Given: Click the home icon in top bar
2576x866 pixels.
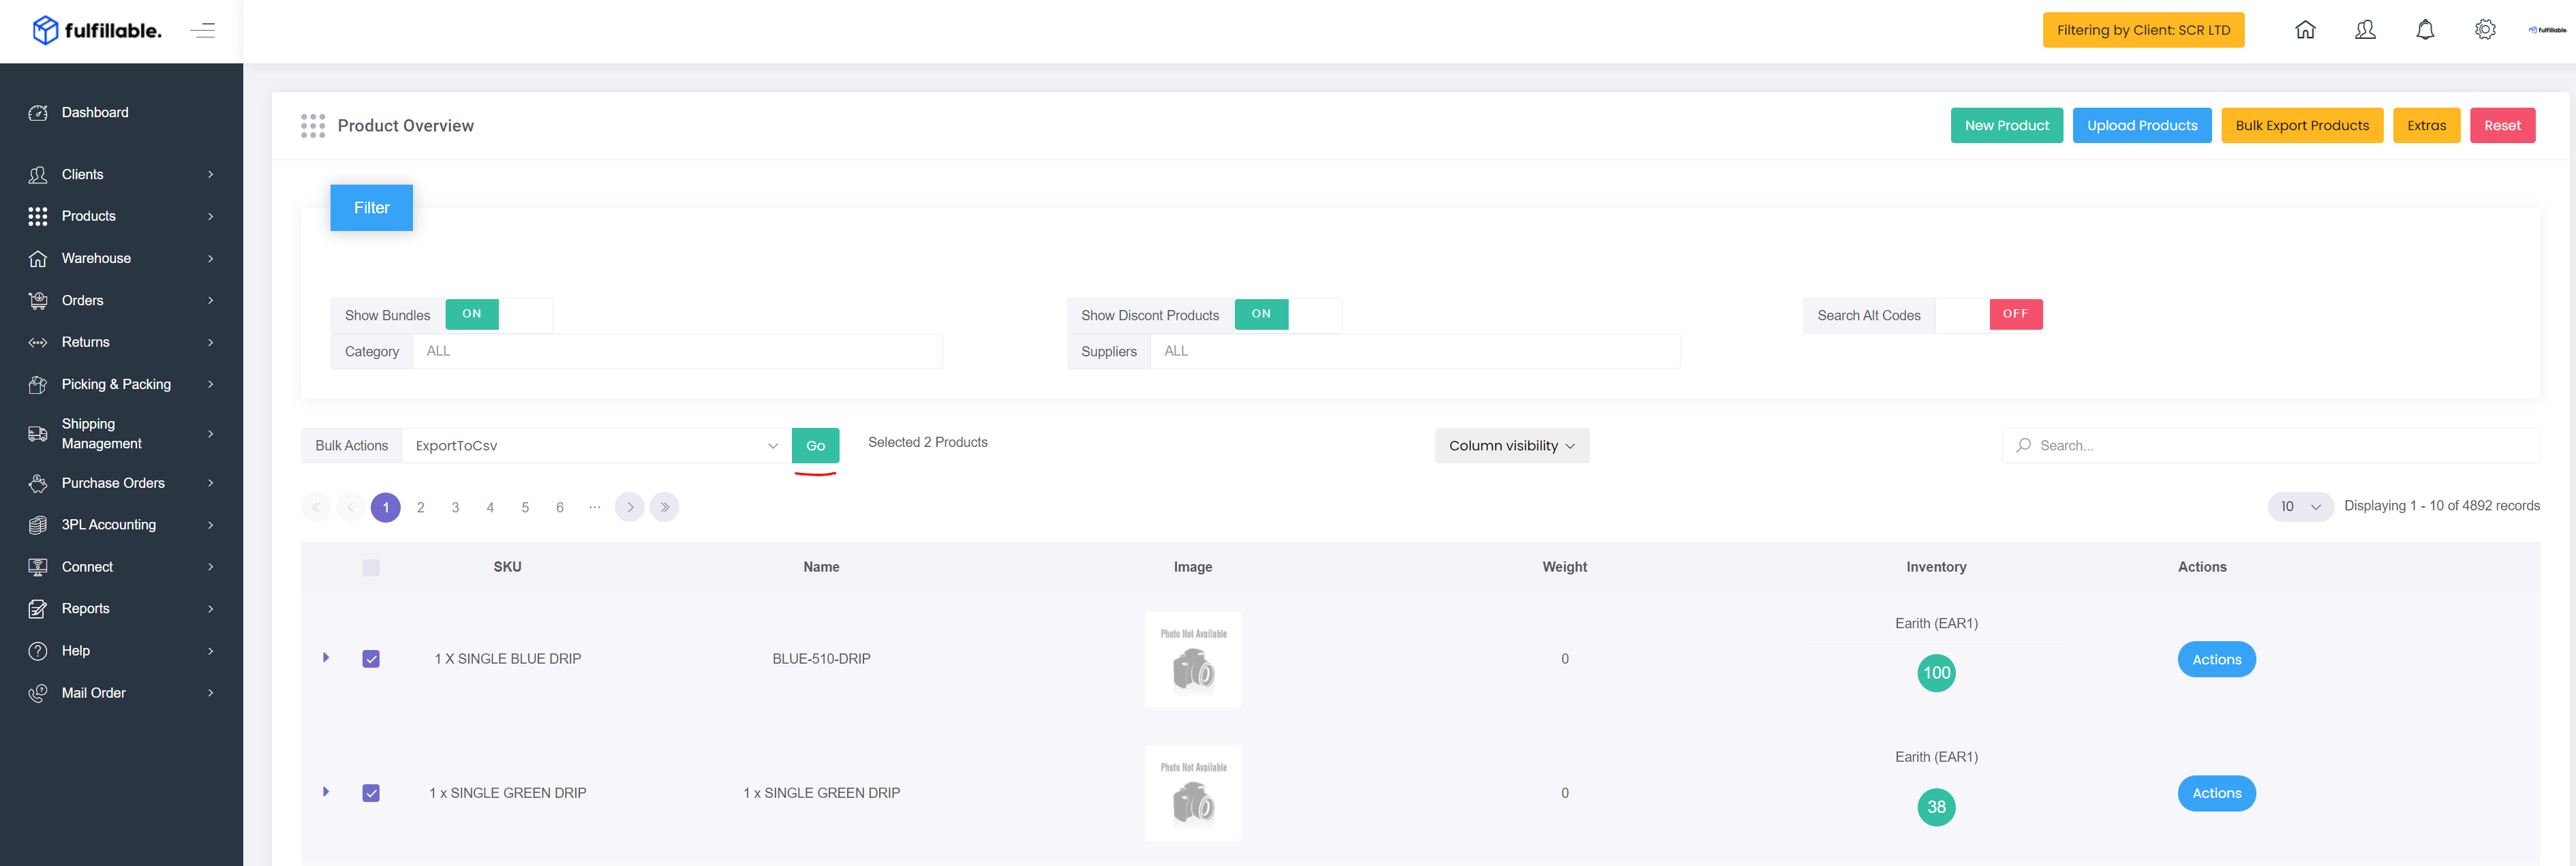Looking at the screenshot, I should point(2305,30).
